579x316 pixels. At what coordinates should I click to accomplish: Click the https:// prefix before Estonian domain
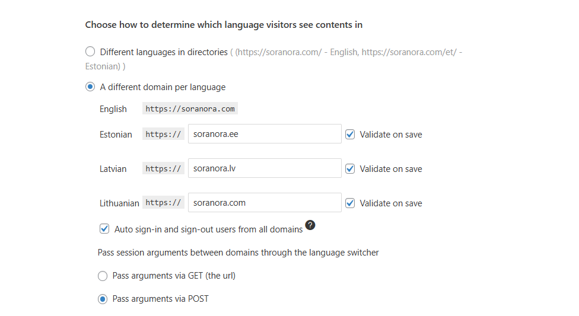pos(163,134)
